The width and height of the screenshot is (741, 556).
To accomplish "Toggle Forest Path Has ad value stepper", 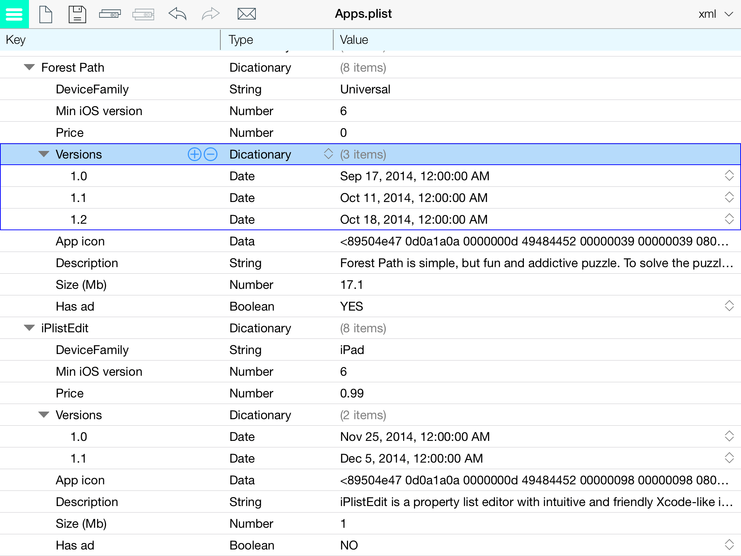I will tap(729, 306).
